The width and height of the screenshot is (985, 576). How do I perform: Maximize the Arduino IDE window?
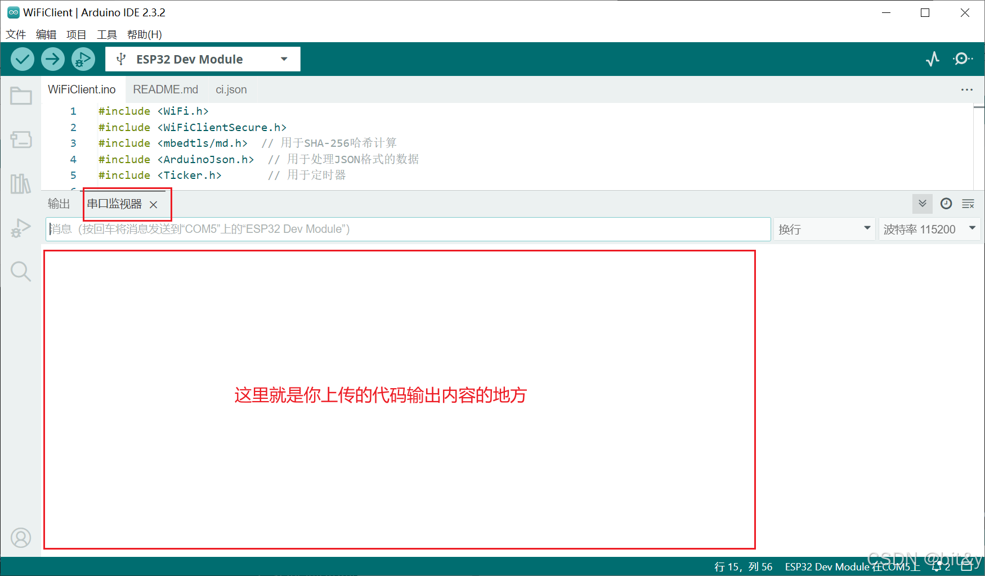[x=925, y=12]
